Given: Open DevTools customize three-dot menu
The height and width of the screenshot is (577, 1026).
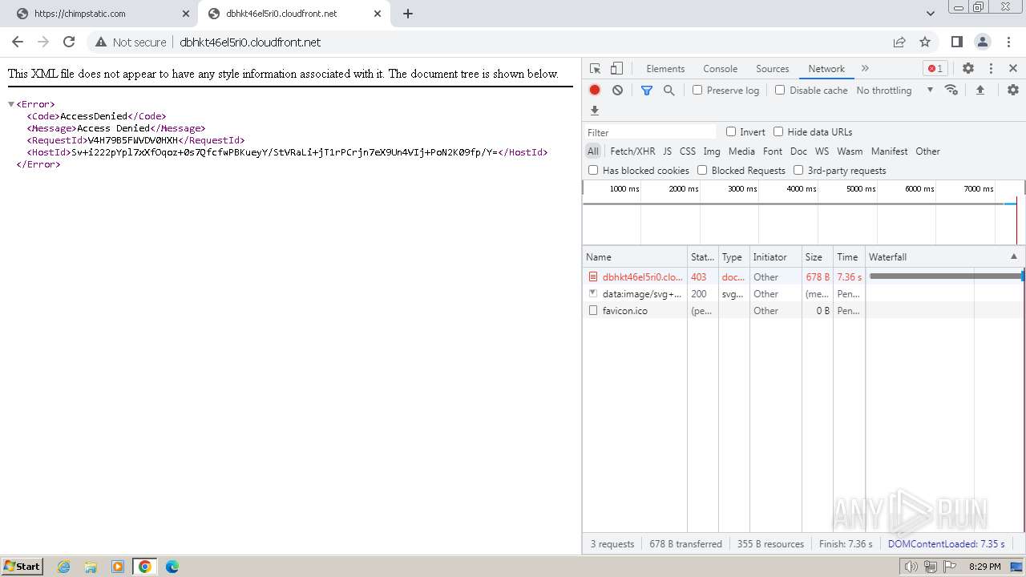Looking at the screenshot, I should coord(991,69).
